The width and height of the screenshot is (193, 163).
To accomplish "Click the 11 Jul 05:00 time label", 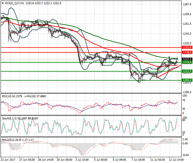I will coord(158,160).
